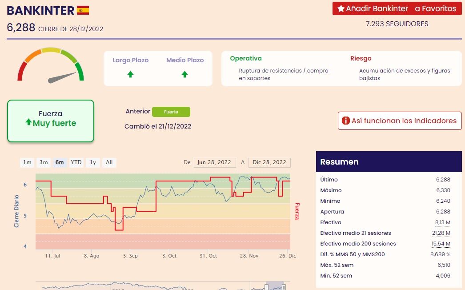Click the Máx. 52 sem row label
The height and width of the screenshot is (290, 465).
pos(337,265)
